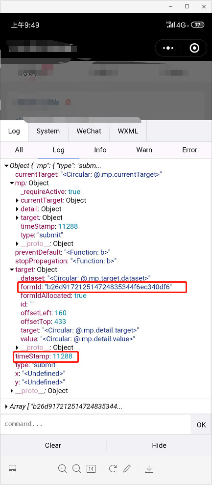Image resolution: width=212 pixels, height=485 pixels.
Task: Focus the command input field
Action: coord(95,424)
